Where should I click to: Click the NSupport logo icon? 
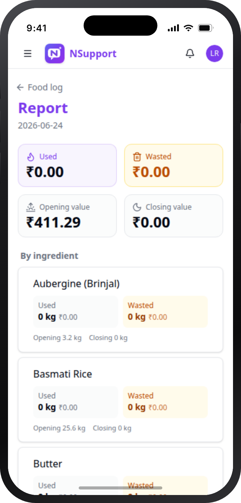click(55, 53)
